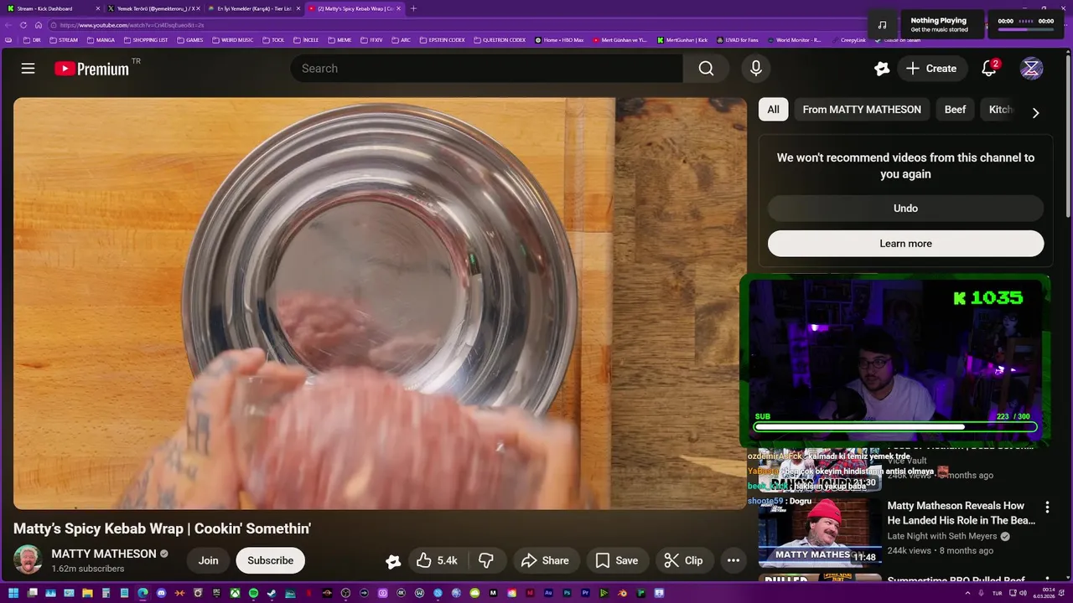Switch to Yemek Terörü X tab
This screenshot has width=1073, height=603.
click(153, 8)
